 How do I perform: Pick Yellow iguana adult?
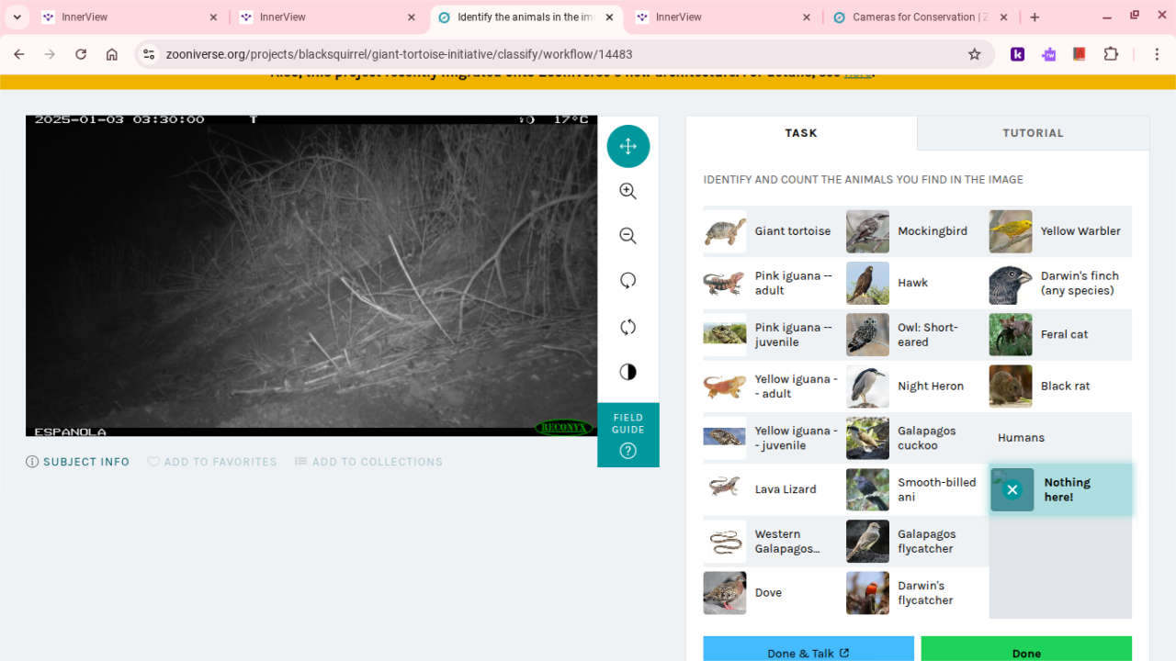[x=774, y=387]
